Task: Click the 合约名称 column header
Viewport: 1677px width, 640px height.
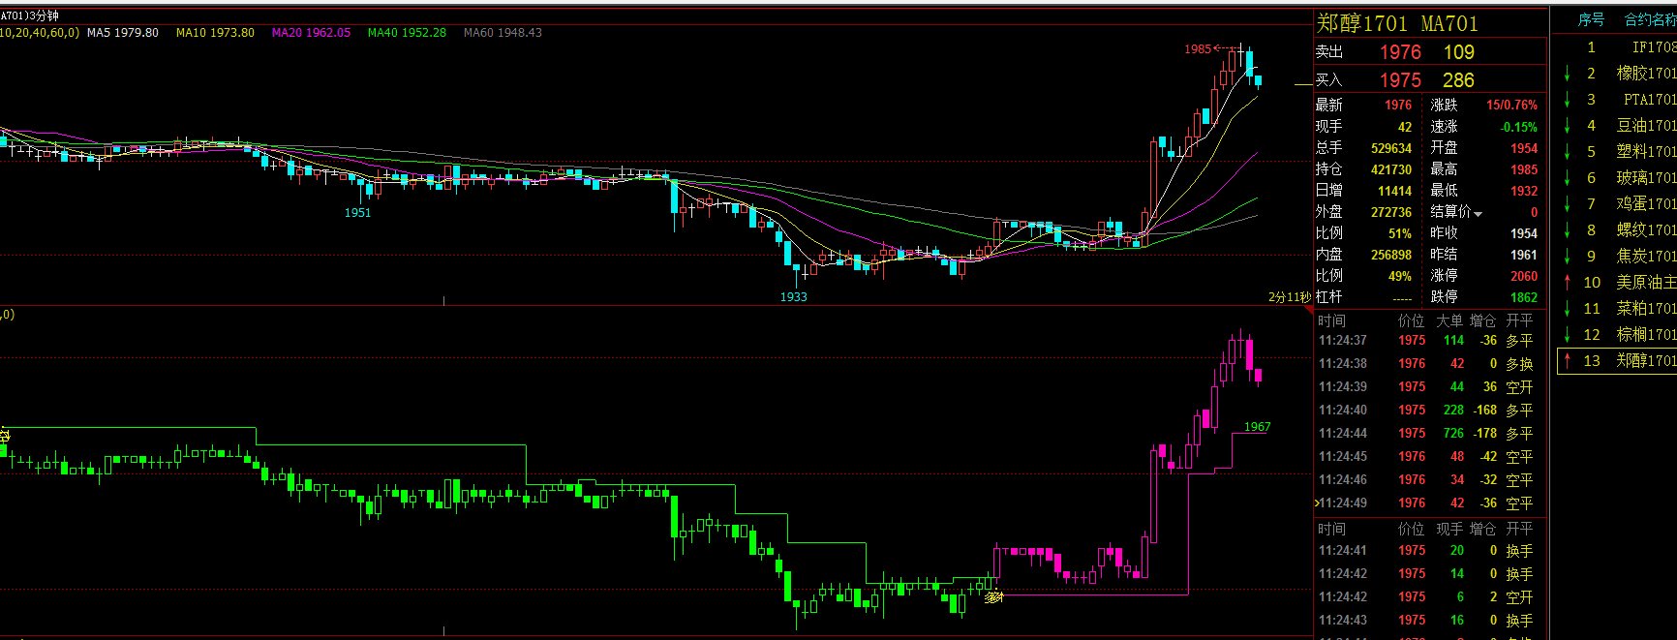Action: pos(1650,20)
